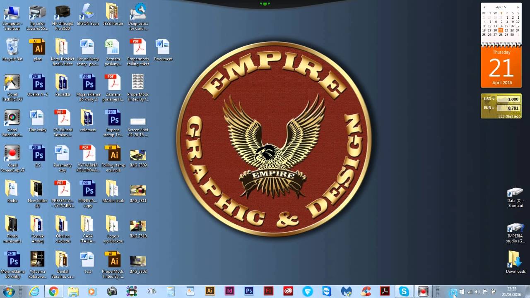Go to next month in calendar gadget
Screen dimensions: 530x298
click(x=518, y=7)
